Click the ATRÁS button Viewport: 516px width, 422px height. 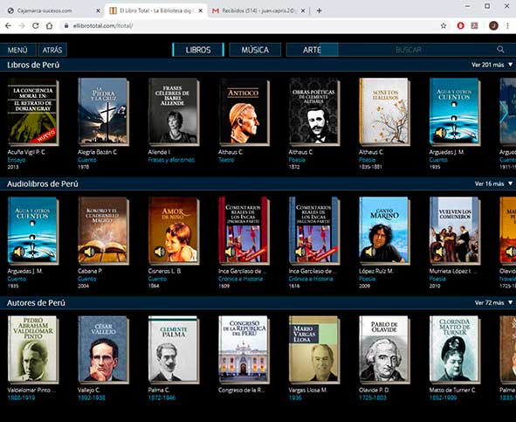tap(52, 50)
